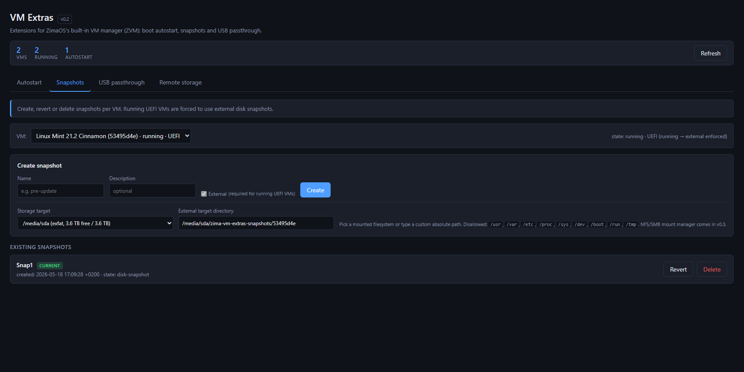Click the VM state status text
Screen dimensions: 744x372
669,136
